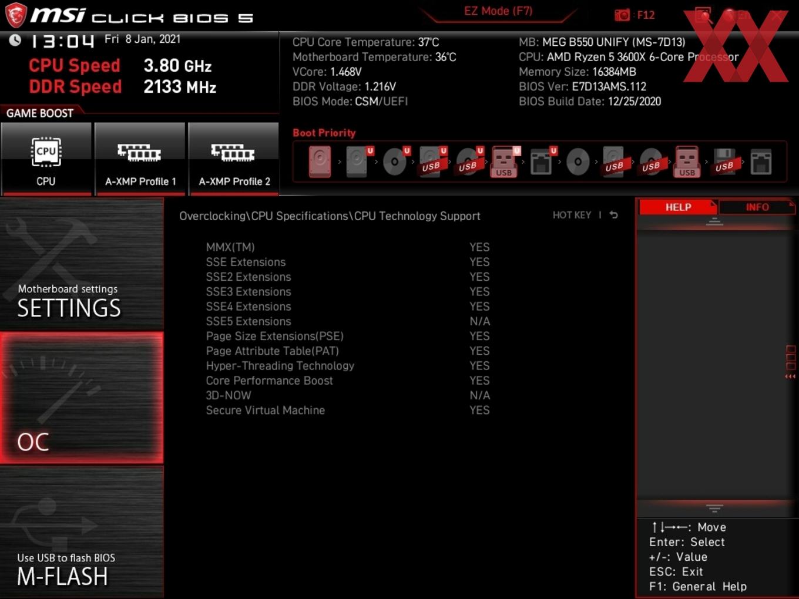
Task: Select the Page Size Extensions(PSE) row
Action: (x=348, y=336)
